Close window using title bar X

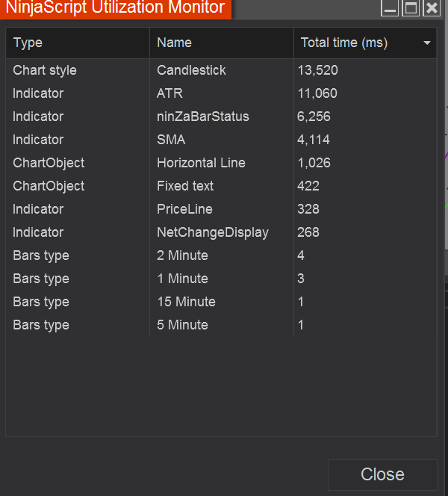(431, 8)
